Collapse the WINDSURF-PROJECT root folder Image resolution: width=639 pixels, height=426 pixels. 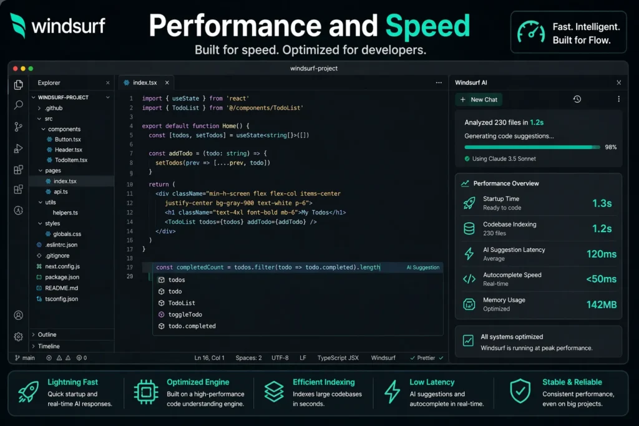click(34, 97)
